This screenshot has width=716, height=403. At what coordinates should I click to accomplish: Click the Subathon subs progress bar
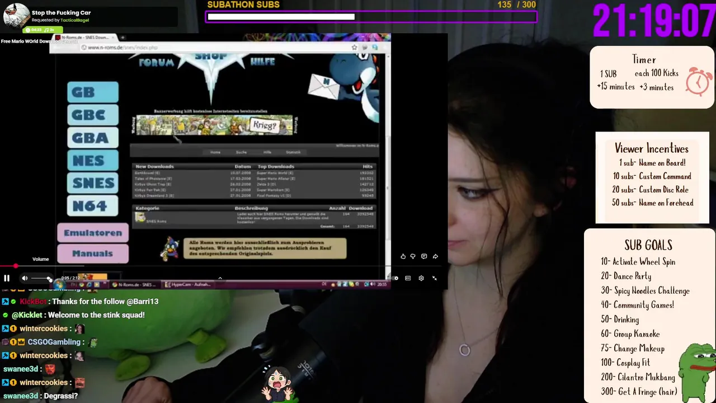point(372,17)
